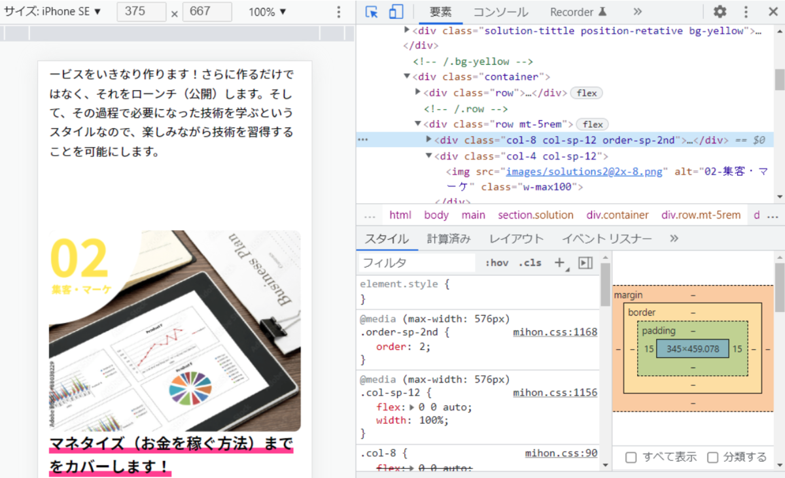Open the 計算済み tab
Viewport: 785px width, 478px height.
[x=449, y=239]
